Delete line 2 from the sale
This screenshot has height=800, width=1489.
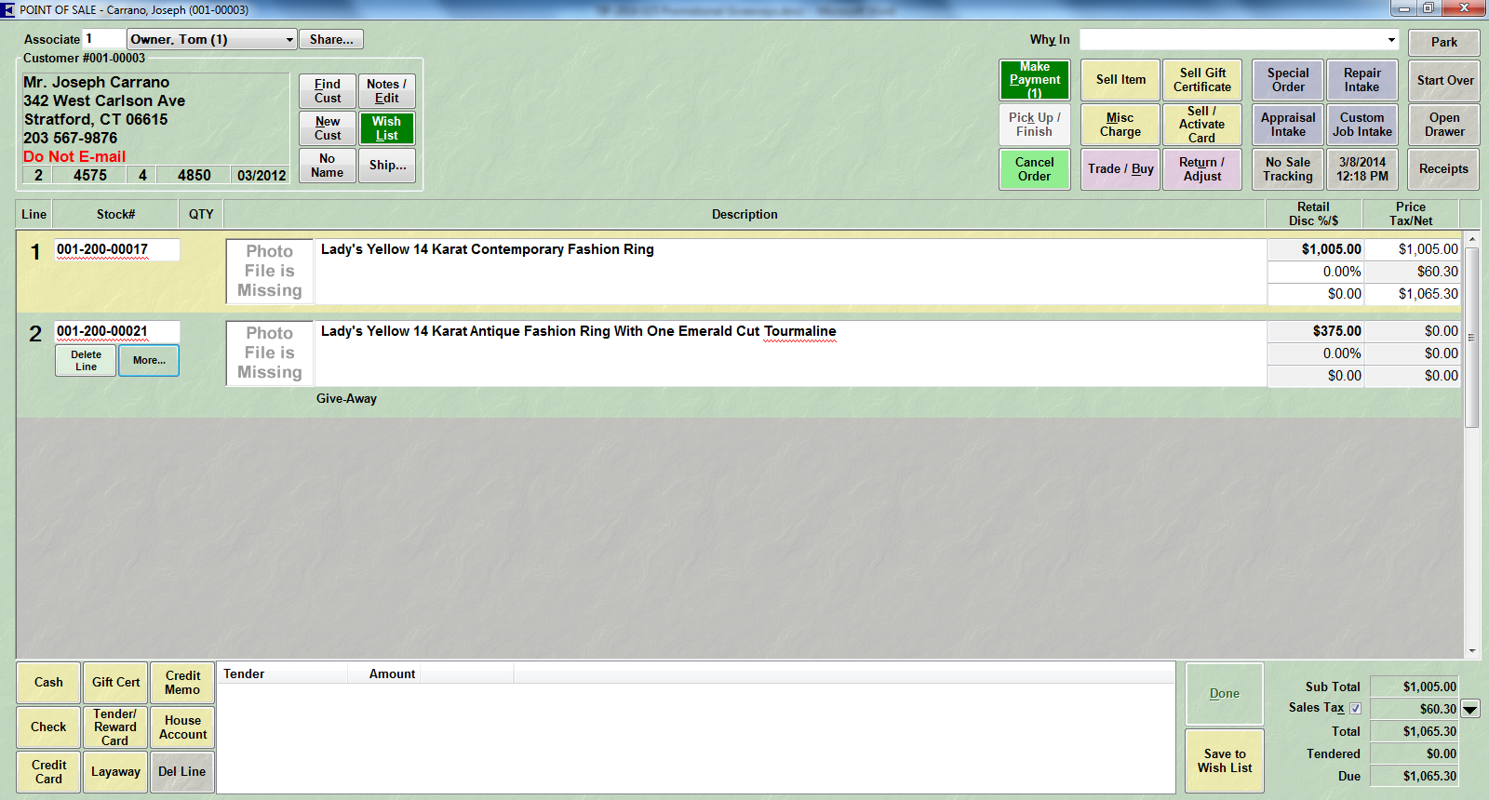(86, 361)
